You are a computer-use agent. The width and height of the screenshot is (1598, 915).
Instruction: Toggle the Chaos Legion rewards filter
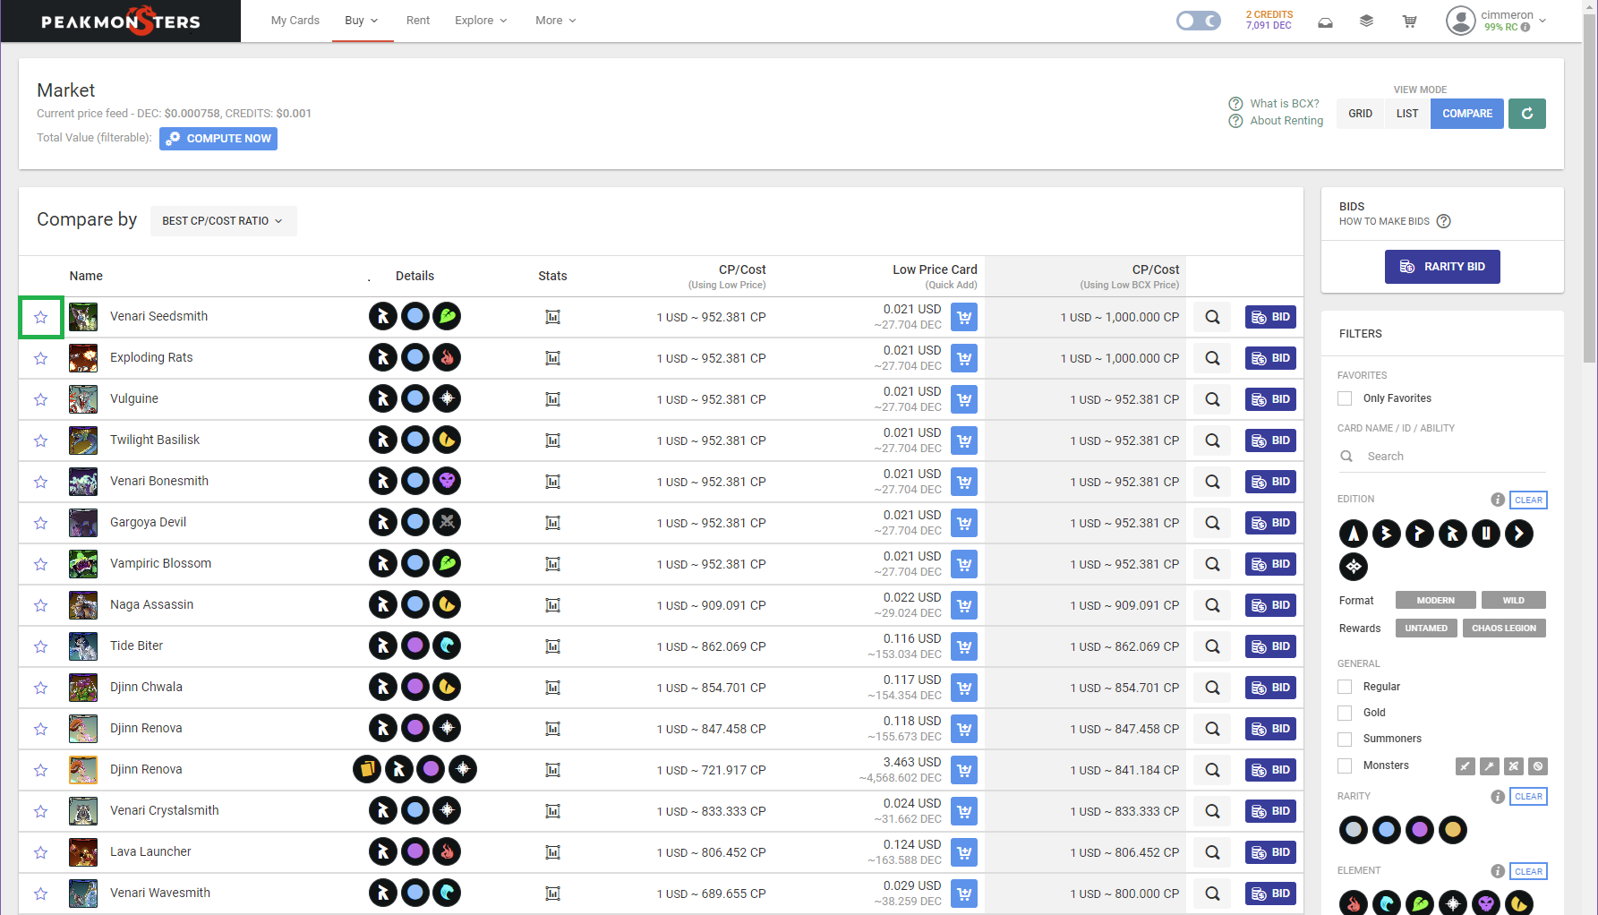coord(1504,629)
